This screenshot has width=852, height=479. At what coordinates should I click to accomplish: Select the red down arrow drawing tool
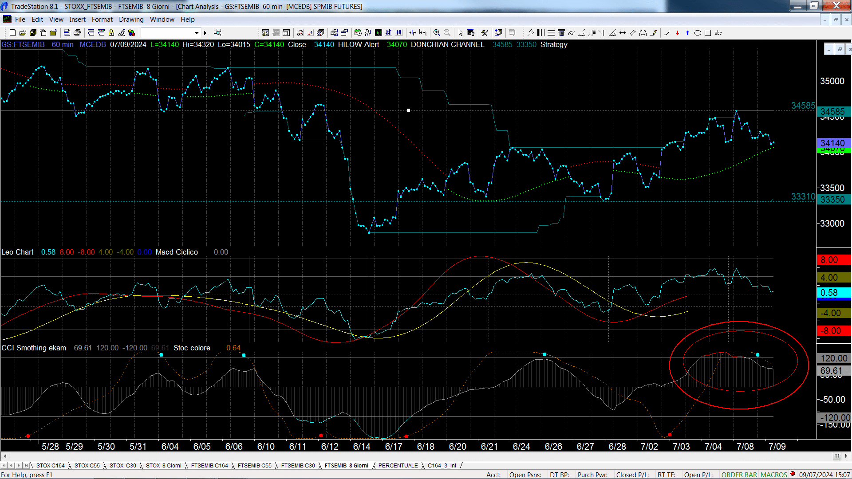677,33
